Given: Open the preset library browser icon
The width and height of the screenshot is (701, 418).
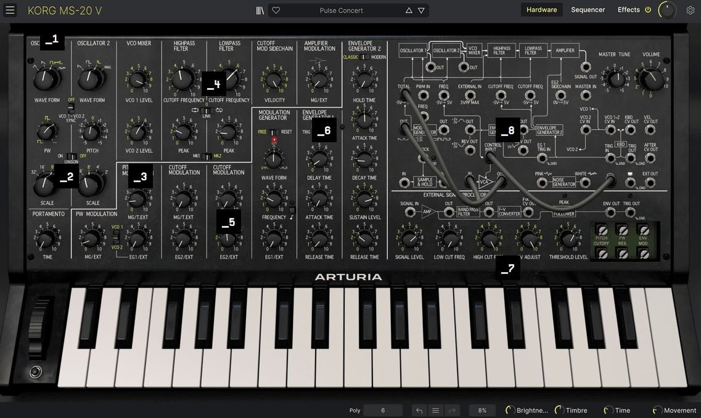Looking at the screenshot, I should [x=260, y=10].
